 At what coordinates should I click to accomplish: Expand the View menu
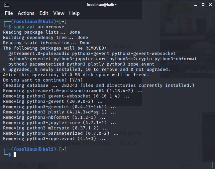click(x=59, y=13)
